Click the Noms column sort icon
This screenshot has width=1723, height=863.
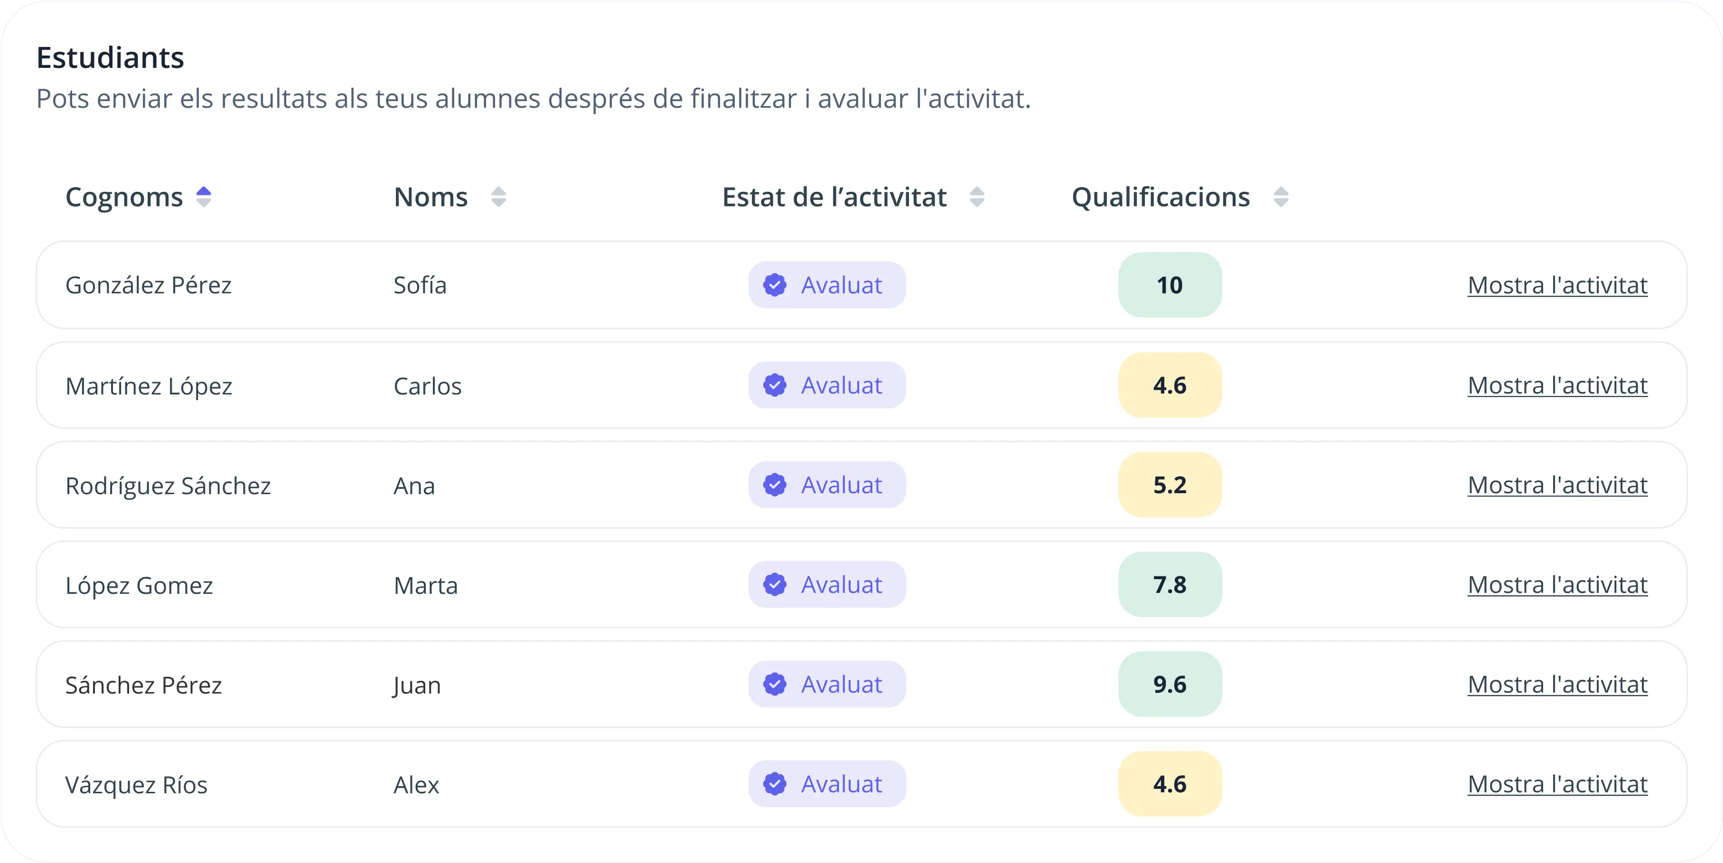(498, 197)
